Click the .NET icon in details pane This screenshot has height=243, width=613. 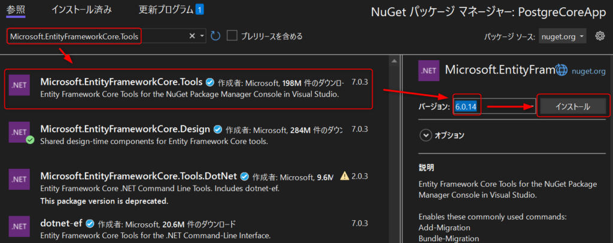(429, 70)
